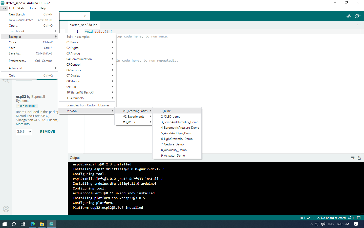Open 6_LightProximity_Demo example
Viewport: 364px width, 228px height.
(x=177, y=139)
